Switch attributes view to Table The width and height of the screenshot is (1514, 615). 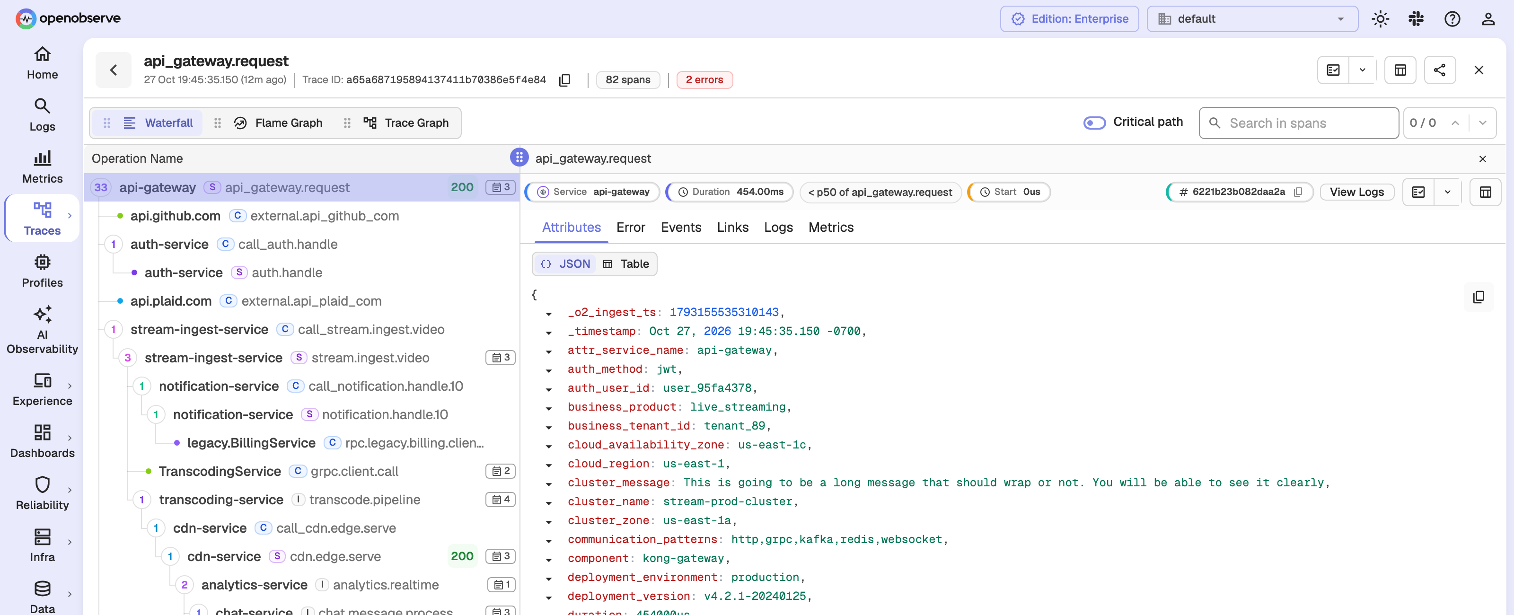pos(626,264)
